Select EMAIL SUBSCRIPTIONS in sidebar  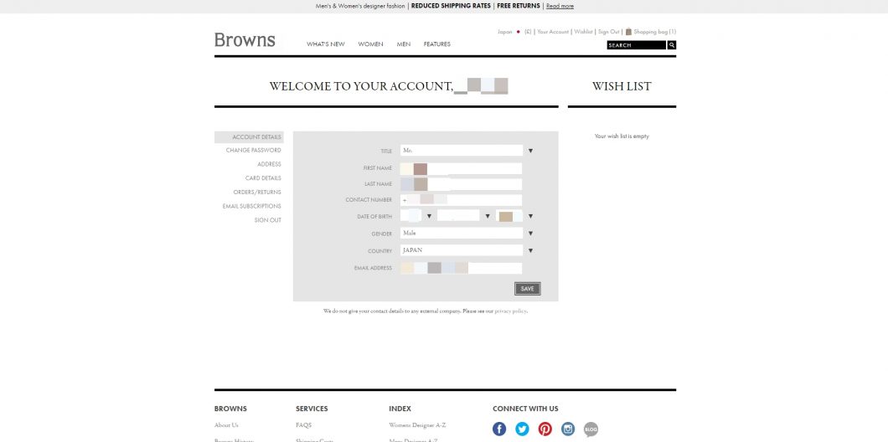click(251, 206)
